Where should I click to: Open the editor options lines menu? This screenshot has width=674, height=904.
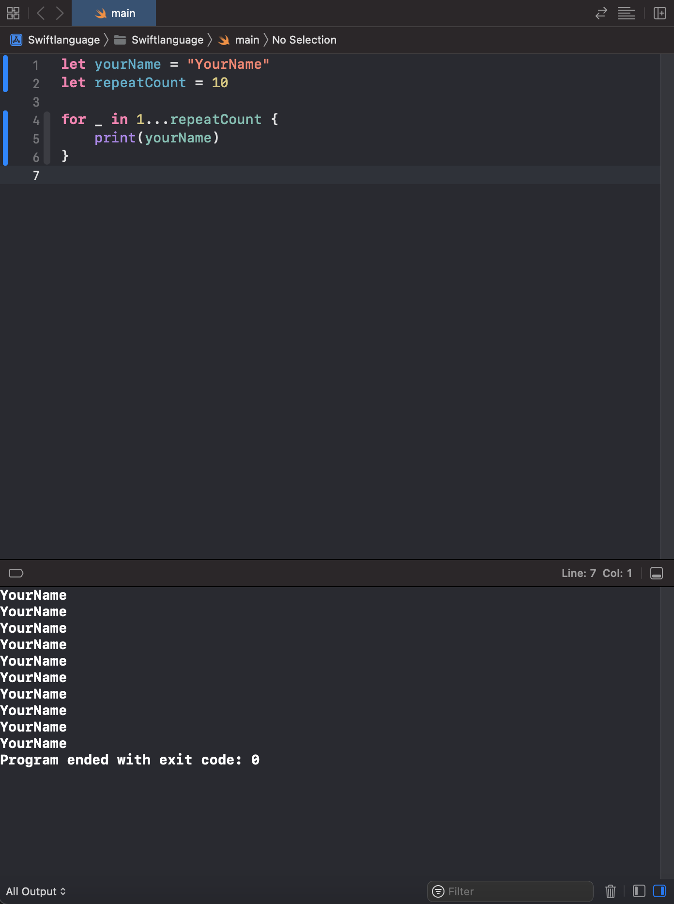point(626,13)
